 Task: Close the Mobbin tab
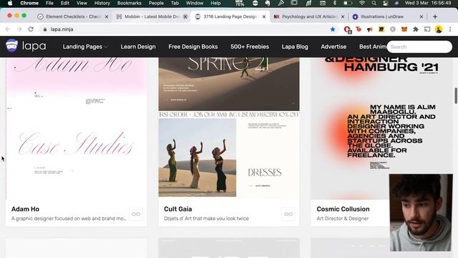tap(185, 16)
